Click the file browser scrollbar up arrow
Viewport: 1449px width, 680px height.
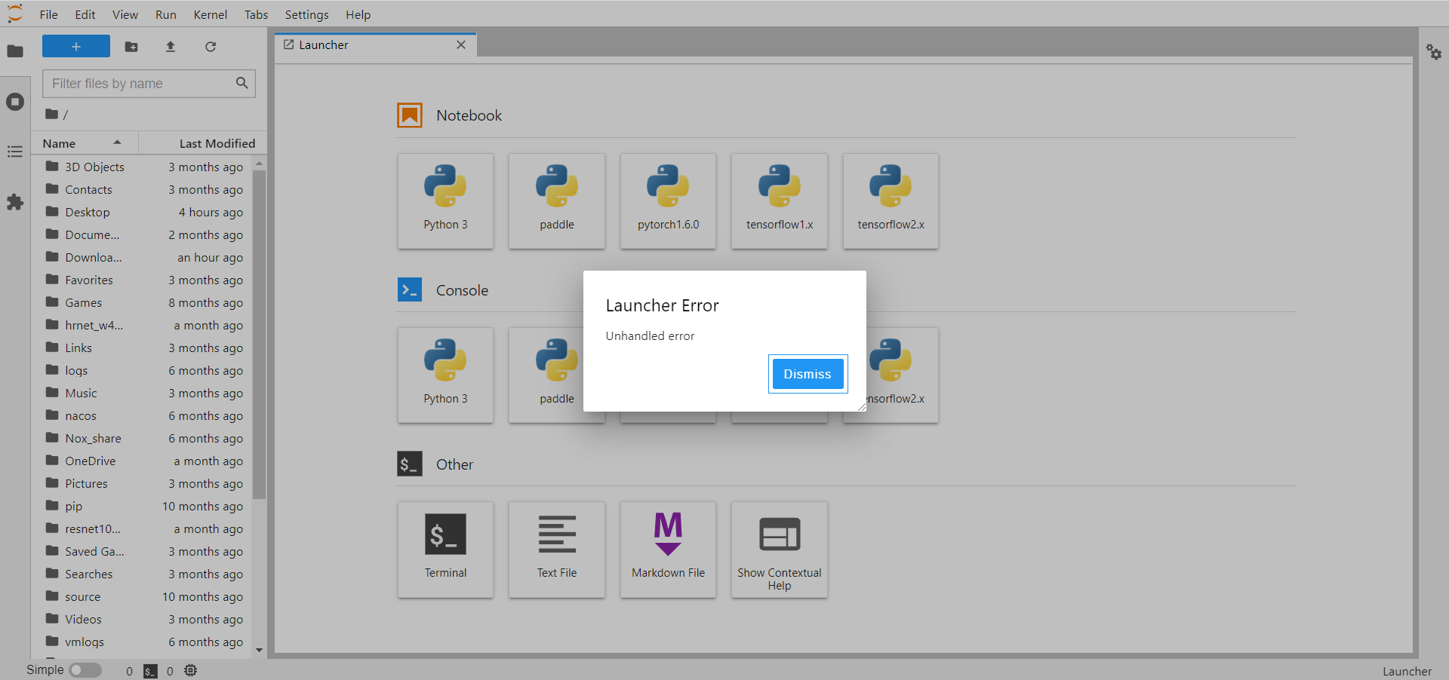point(259,164)
